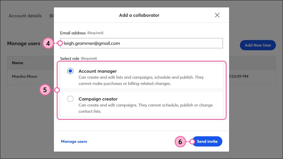This screenshot has height=159, width=283.
Task: Close the Add a collaborator dialog
Action: 217,15
